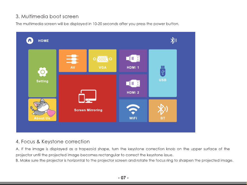Open the red Screen Mirroring tile
The height and width of the screenshot is (185, 247).
[x=88, y=98]
